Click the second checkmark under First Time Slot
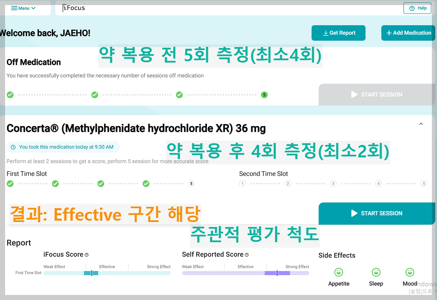The height and width of the screenshot is (300, 437). pyautogui.click(x=55, y=184)
